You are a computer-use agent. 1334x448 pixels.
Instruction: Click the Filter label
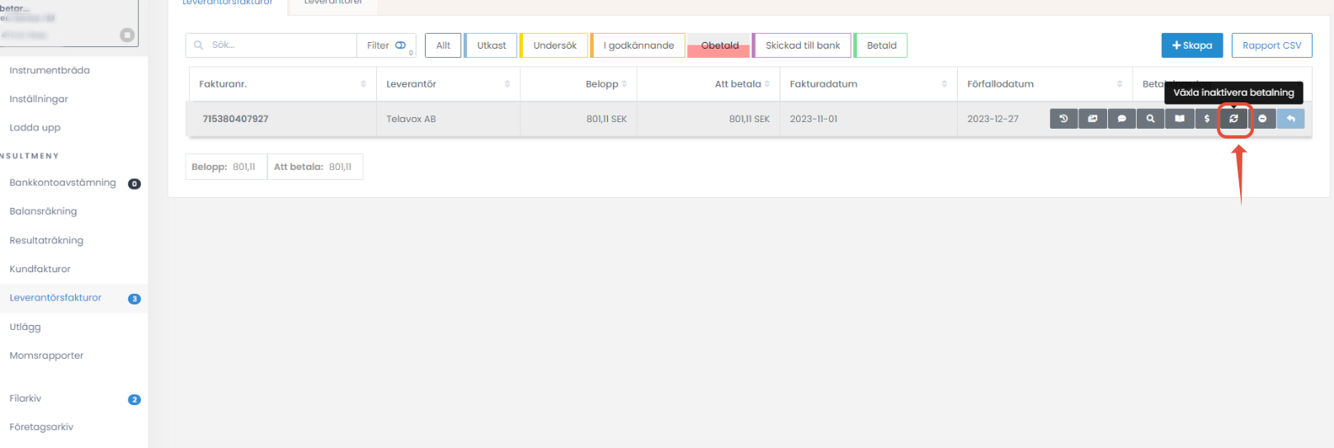pos(378,45)
